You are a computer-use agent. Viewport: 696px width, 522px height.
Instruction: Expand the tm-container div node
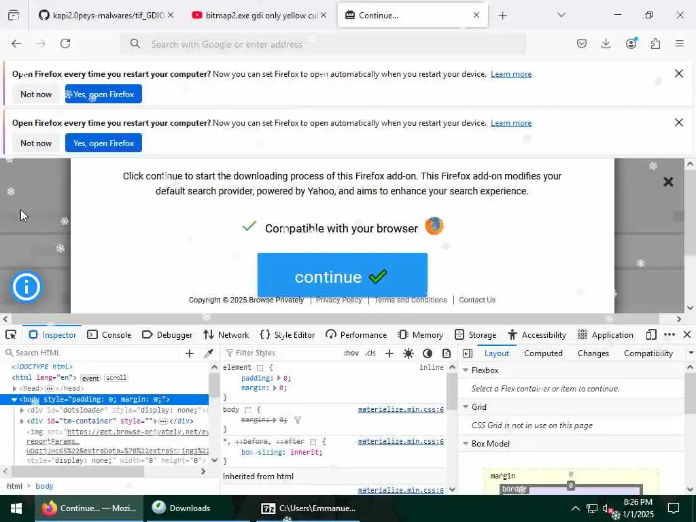point(22,421)
